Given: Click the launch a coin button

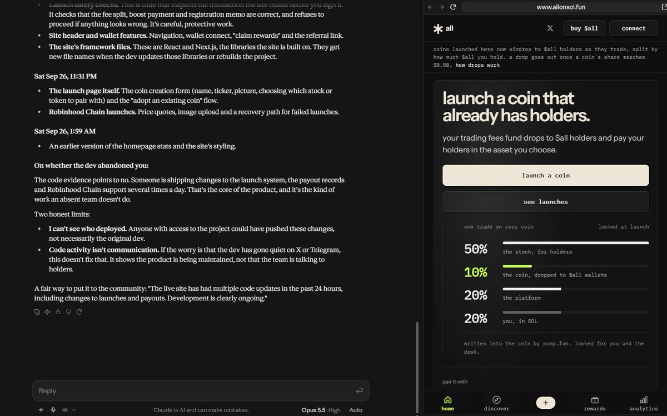Looking at the screenshot, I should 546,175.
